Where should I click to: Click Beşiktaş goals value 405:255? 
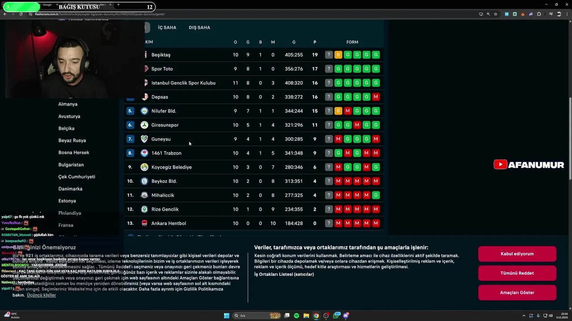click(294, 55)
